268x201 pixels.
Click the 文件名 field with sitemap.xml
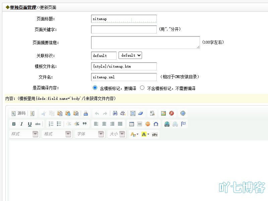[x=124, y=77]
